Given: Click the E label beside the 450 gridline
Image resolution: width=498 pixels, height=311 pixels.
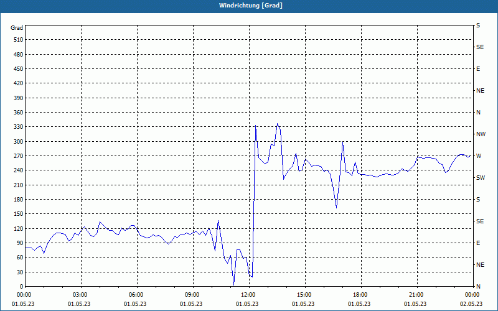Looking at the screenshot, I should 478,69.
